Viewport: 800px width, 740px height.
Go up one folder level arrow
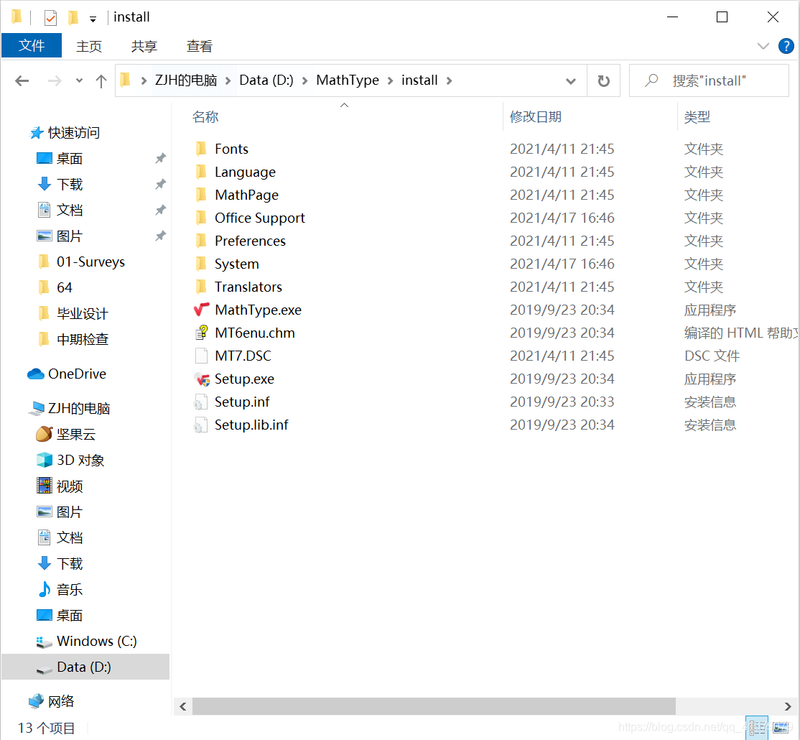101,80
